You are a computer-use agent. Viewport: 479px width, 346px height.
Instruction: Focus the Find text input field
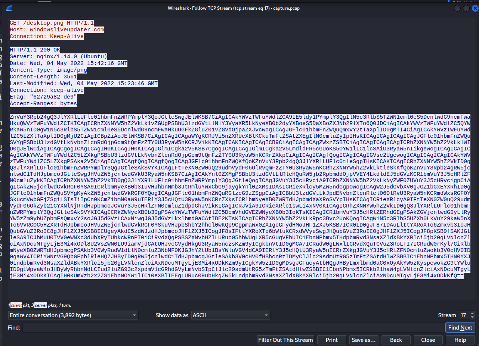(x=233, y=328)
